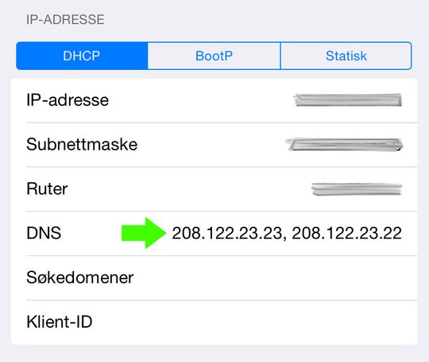Click the IP-ADRESSE section header
Image resolution: width=429 pixels, height=362 pixels.
point(65,20)
